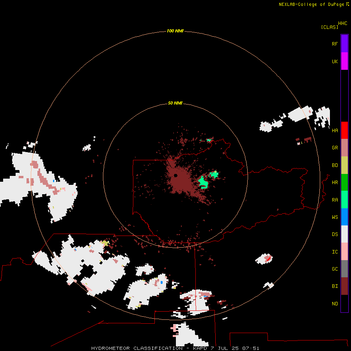The width and height of the screenshot is (351, 351).
Task: Click the purple RF color swatch in legend
Action: (x=344, y=44)
